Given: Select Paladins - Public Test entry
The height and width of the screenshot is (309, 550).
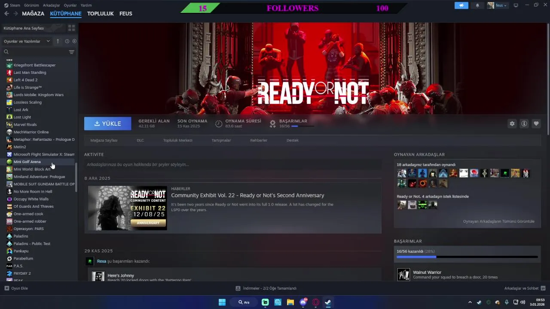Looking at the screenshot, I should [x=32, y=244].
